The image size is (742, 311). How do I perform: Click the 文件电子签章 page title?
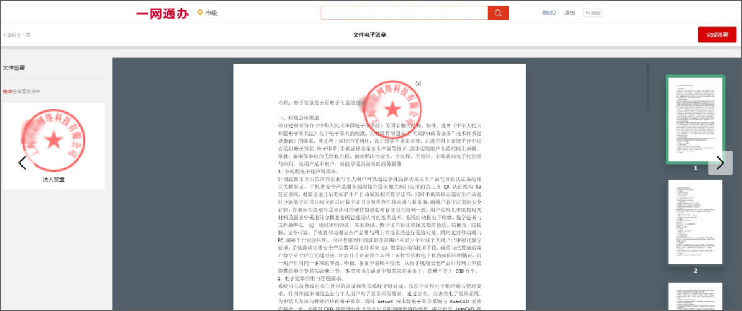click(x=370, y=35)
